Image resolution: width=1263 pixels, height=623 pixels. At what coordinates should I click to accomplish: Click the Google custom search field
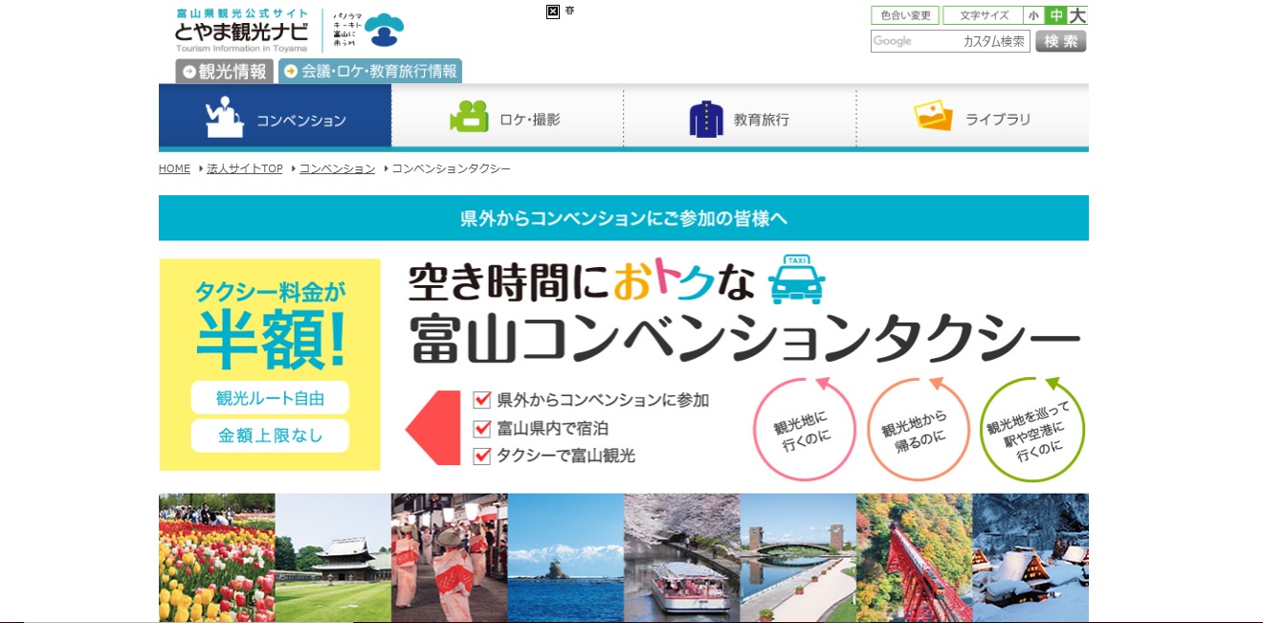click(950, 41)
